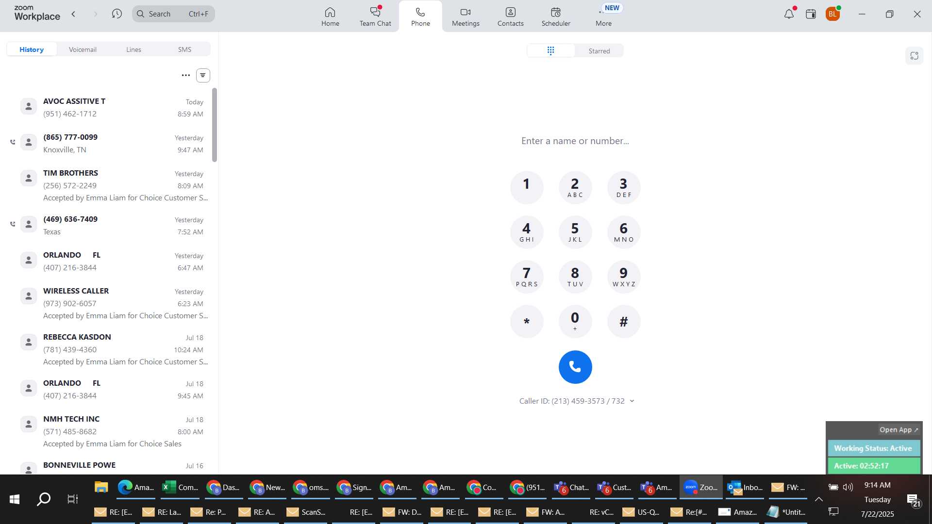This screenshot has height=524, width=932.
Task: Open Team Chat in top navigation
Action: pyautogui.click(x=375, y=16)
